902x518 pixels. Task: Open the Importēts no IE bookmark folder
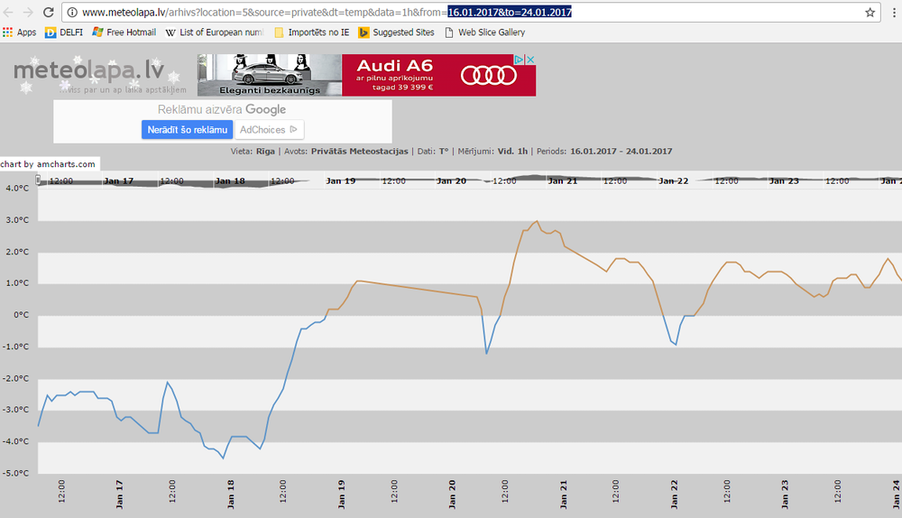click(312, 32)
